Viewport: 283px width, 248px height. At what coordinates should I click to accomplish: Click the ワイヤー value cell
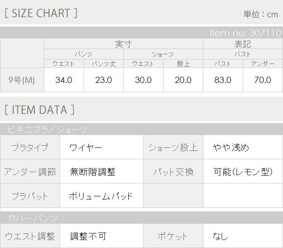point(101,147)
